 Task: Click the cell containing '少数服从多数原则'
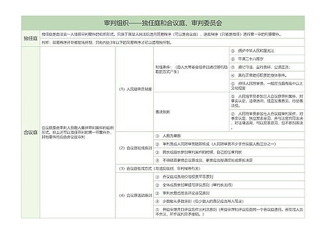(229, 201)
